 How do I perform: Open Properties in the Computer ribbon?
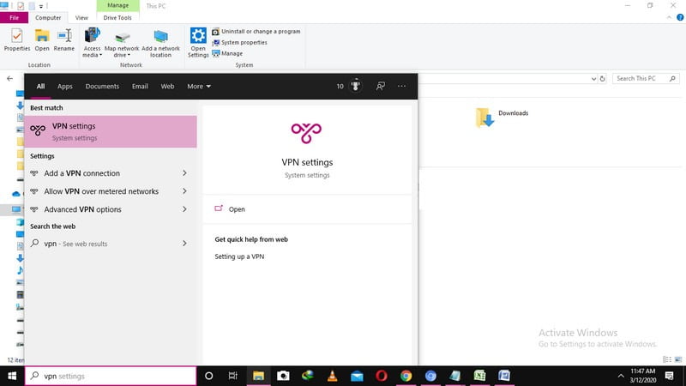pyautogui.click(x=17, y=39)
